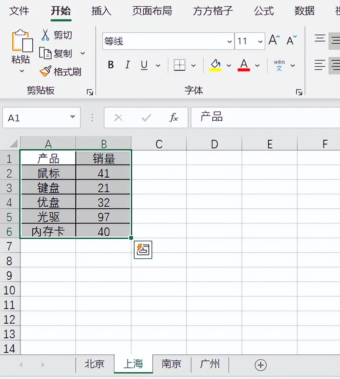340x379 pixels.
Task: Open the Quick Analysis button below the selection
Action: click(143, 249)
